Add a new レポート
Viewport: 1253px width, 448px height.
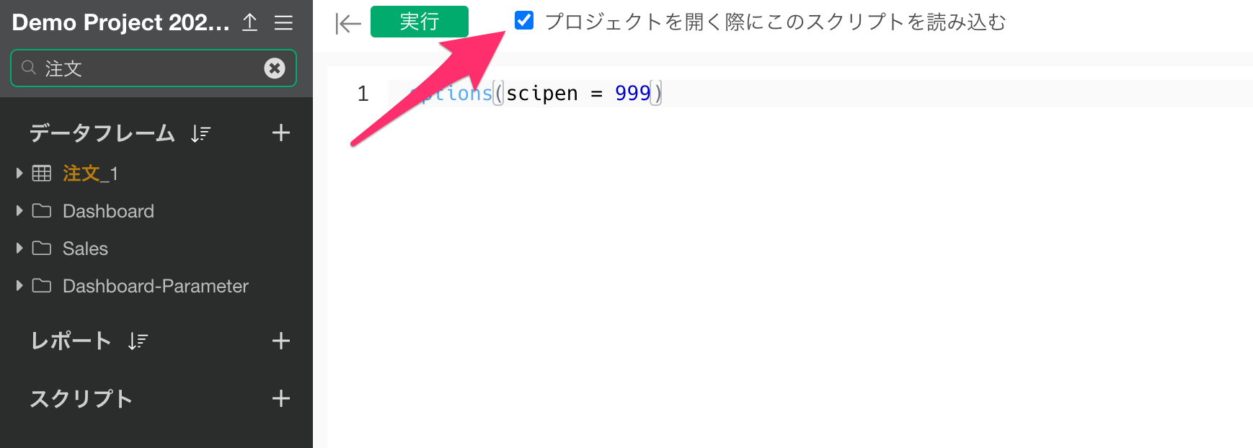coord(281,341)
